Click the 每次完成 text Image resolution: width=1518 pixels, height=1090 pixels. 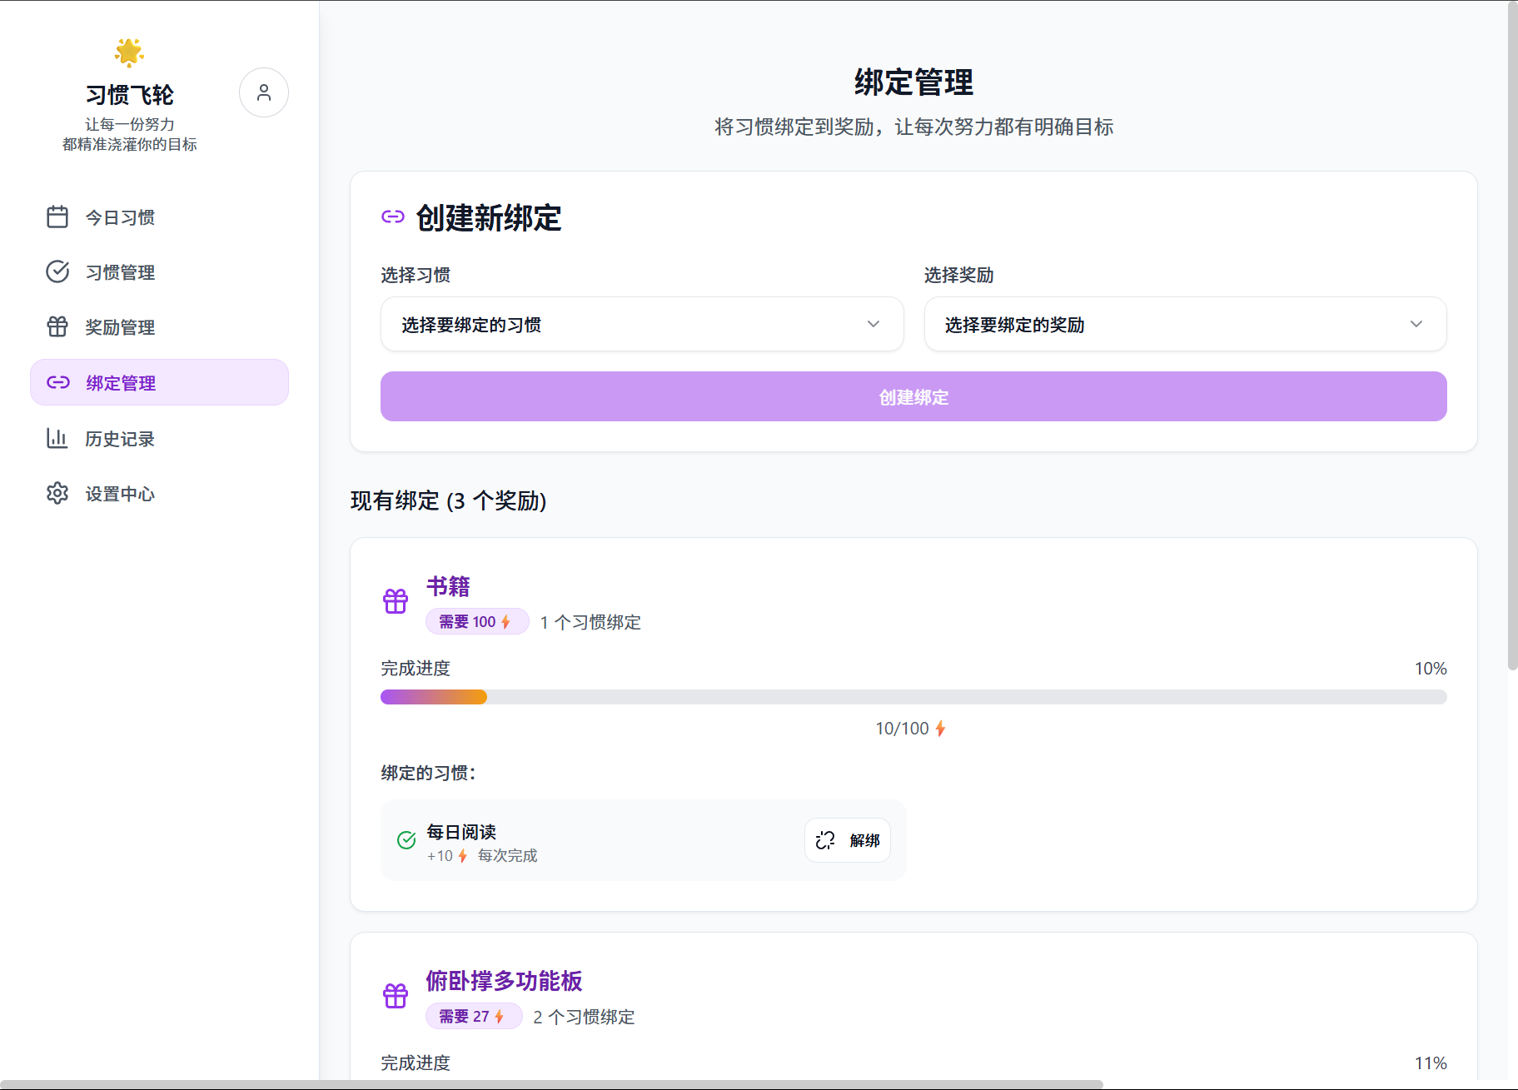coord(507,856)
